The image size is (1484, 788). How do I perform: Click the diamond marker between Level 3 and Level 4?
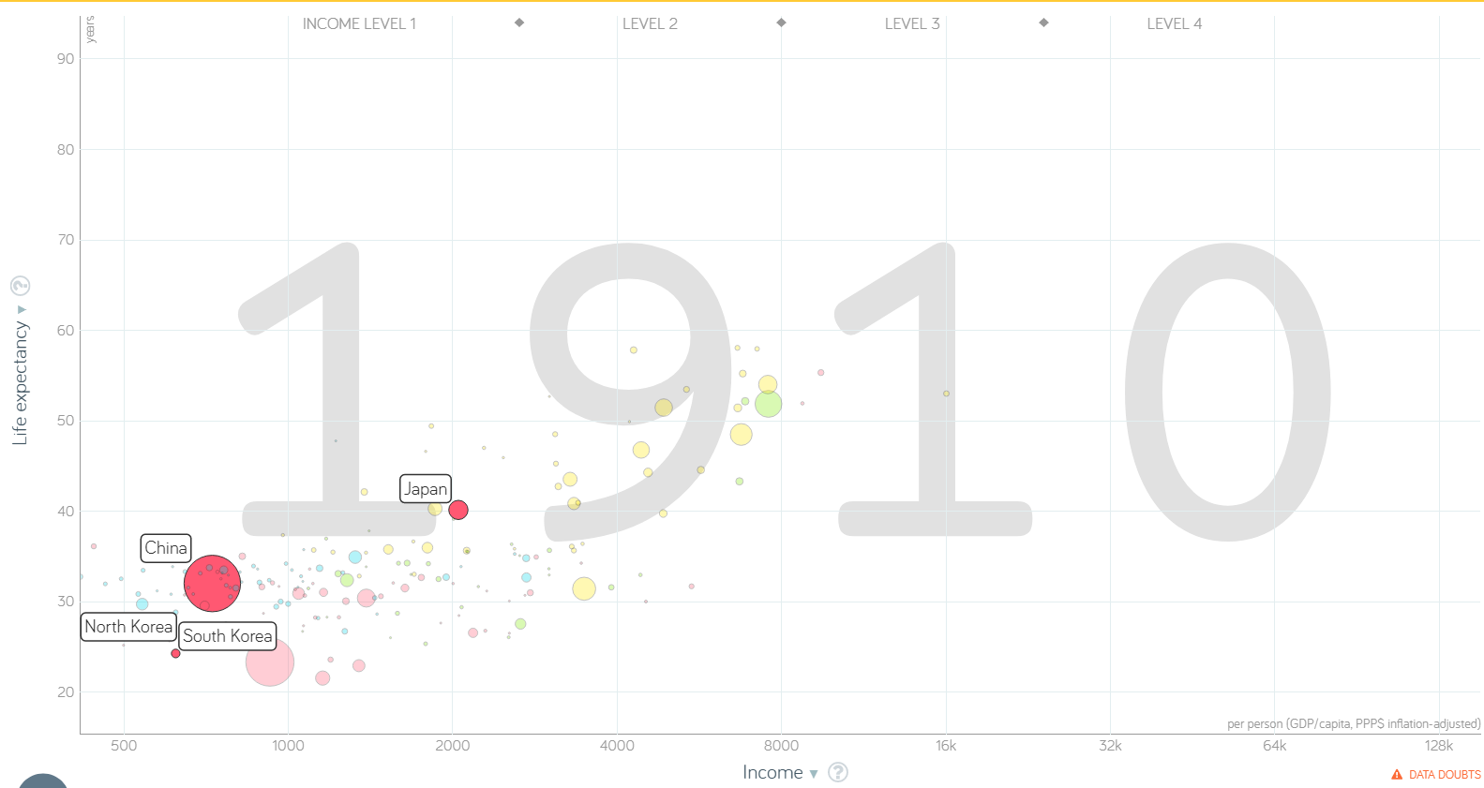click(x=1043, y=22)
